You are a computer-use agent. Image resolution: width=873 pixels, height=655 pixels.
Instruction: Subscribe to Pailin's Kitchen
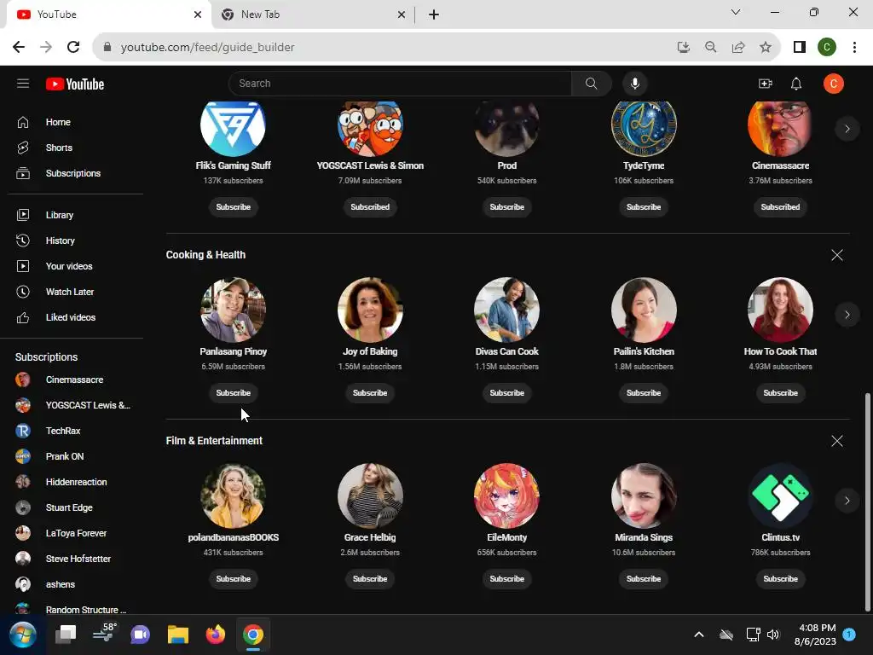[644, 393]
